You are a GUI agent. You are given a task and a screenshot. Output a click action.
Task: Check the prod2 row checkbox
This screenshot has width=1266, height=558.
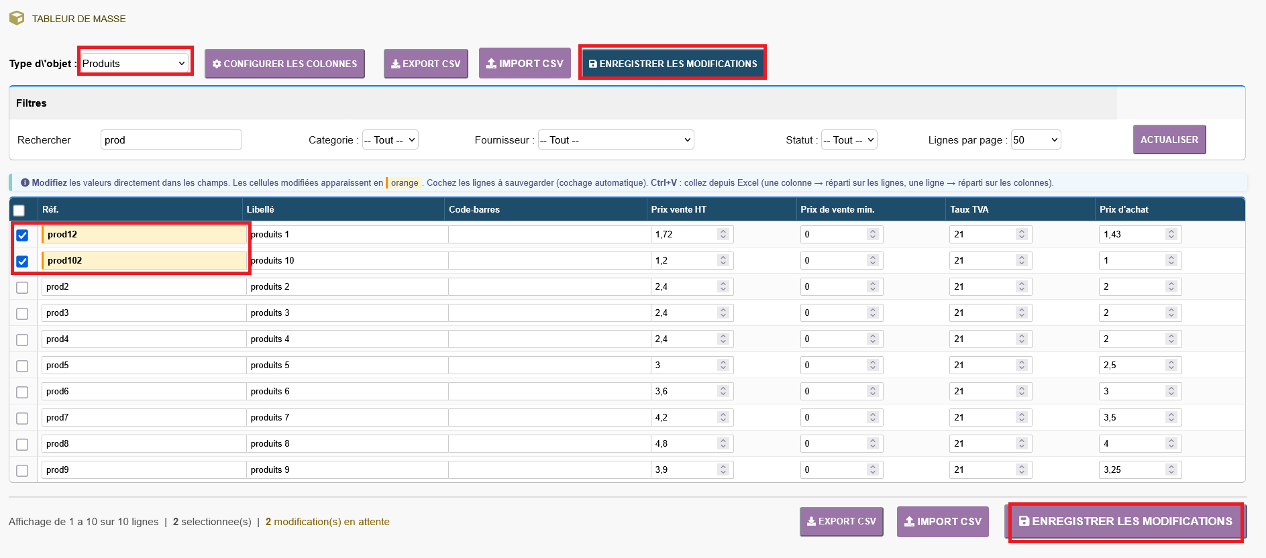click(22, 287)
